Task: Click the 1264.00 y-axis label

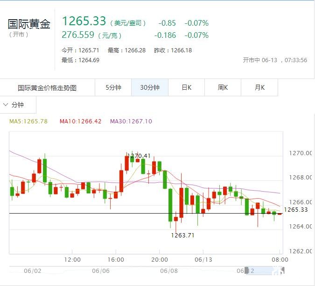Action: pyautogui.click(x=301, y=227)
